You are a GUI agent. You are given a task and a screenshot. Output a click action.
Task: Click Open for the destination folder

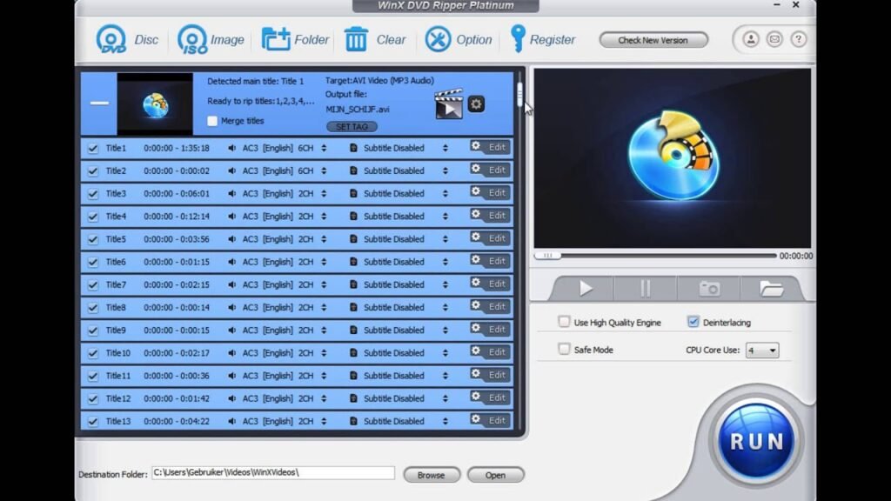point(495,475)
